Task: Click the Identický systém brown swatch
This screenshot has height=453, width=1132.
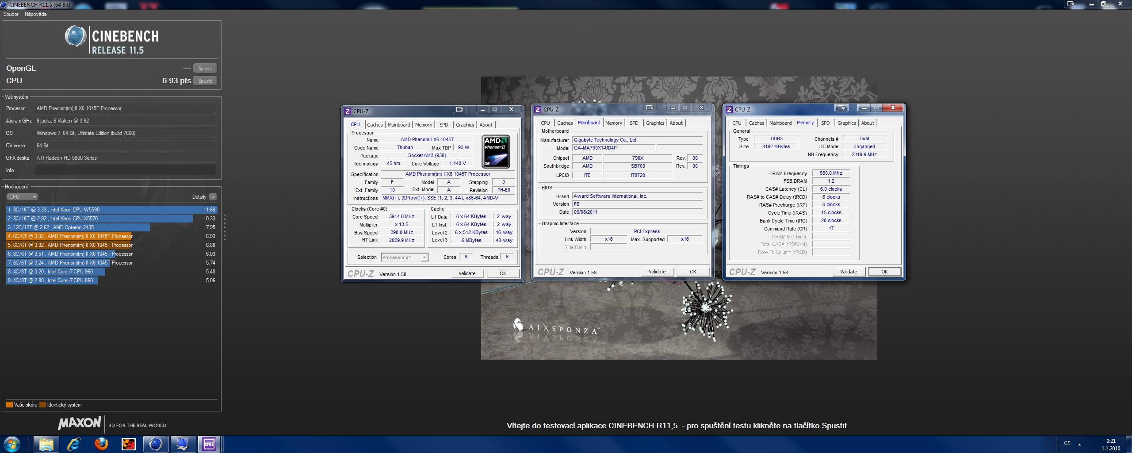Action: tap(42, 405)
